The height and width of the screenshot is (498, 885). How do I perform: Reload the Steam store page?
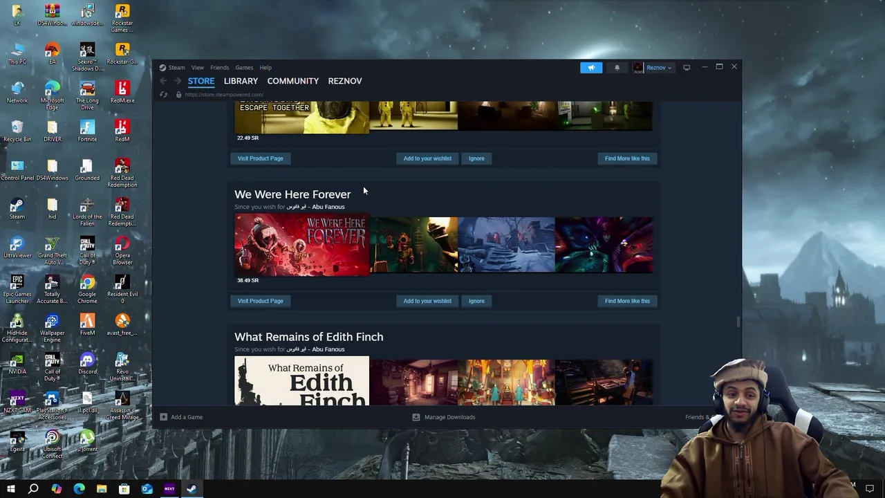click(x=164, y=95)
